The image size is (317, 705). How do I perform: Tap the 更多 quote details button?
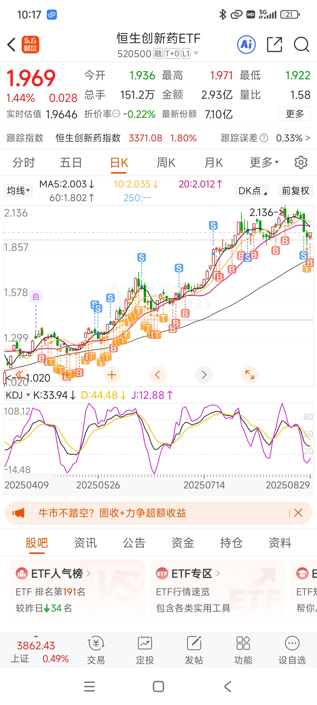point(295,114)
